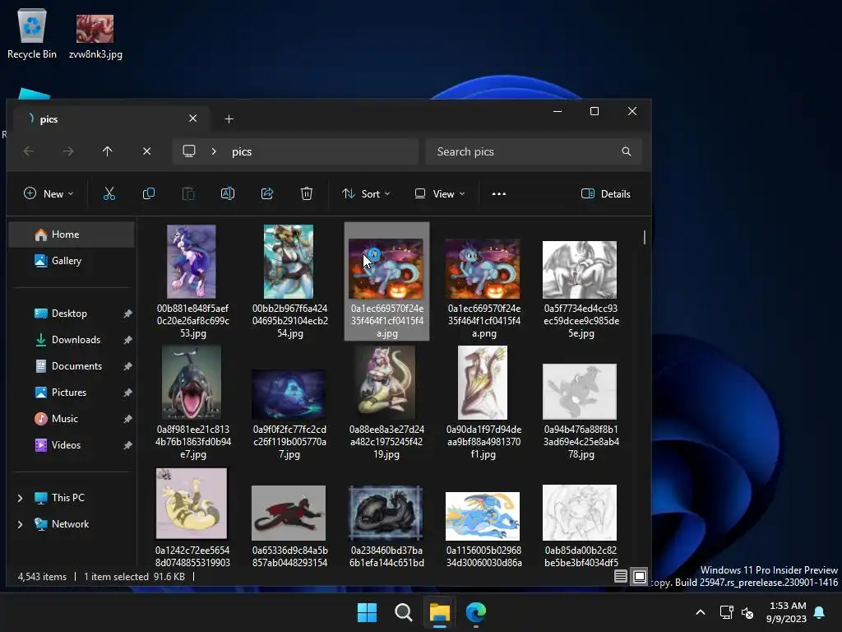The image size is (842, 632).
Task: Click the 1 item selected 91.6 KB text
Action: [134, 577]
